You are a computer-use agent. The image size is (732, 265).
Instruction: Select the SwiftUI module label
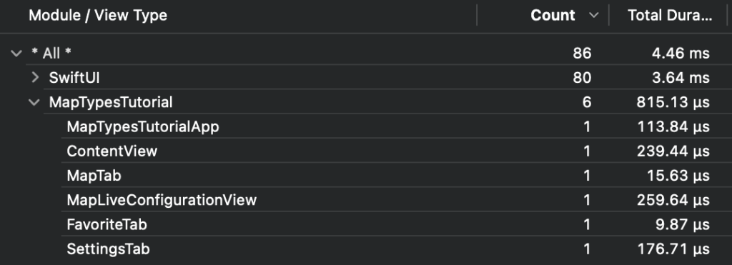coord(74,78)
